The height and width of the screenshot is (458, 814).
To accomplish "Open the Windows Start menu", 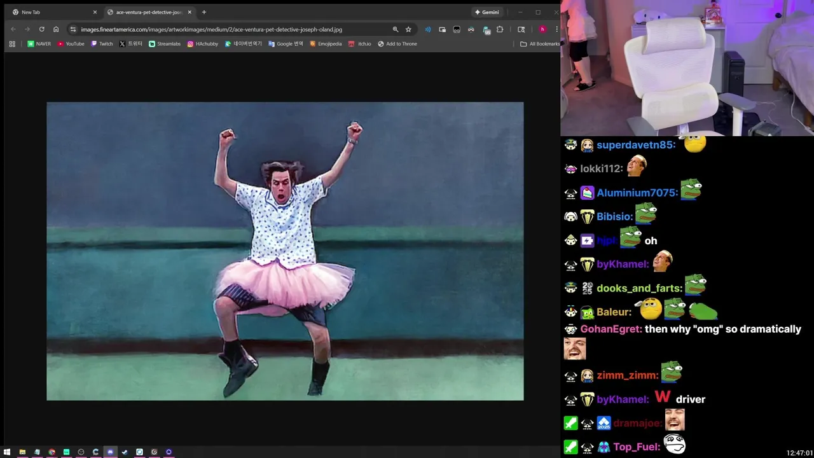I will pyautogui.click(x=7, y=452).
